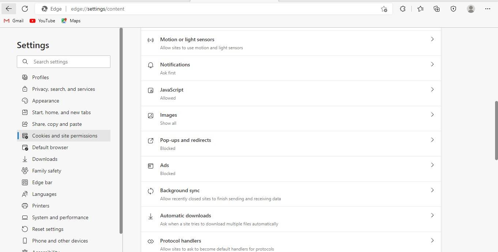The image size is (498, 252).
Task: Expand the Pop-ups and redirects chevron
Action: tap(432, 140)
